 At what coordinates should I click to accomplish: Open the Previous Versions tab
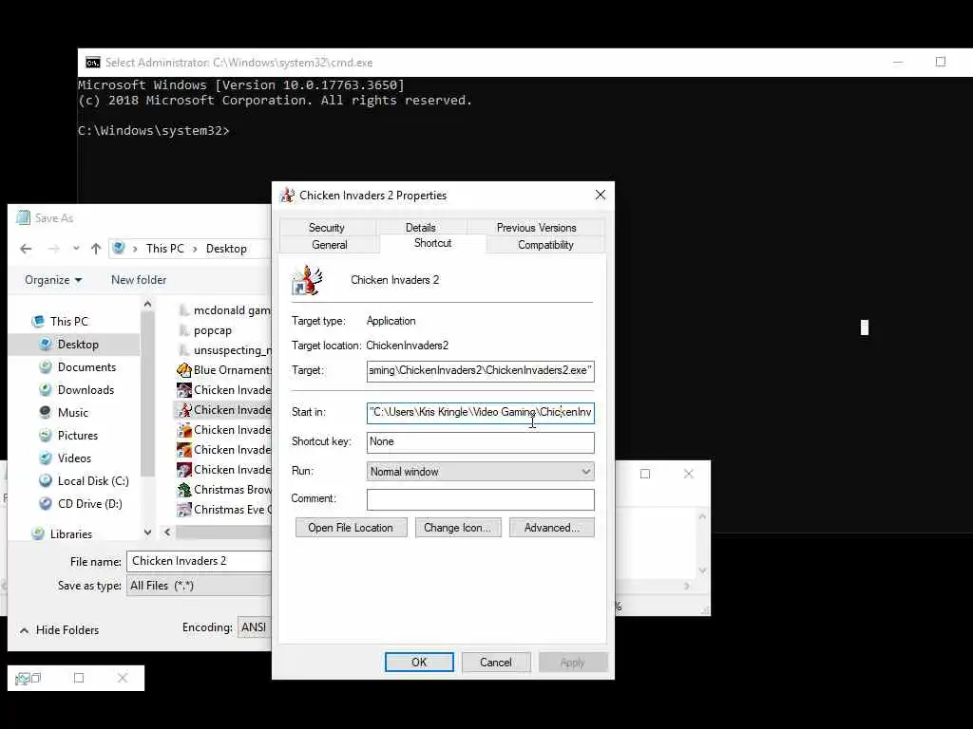coord(536,228)
